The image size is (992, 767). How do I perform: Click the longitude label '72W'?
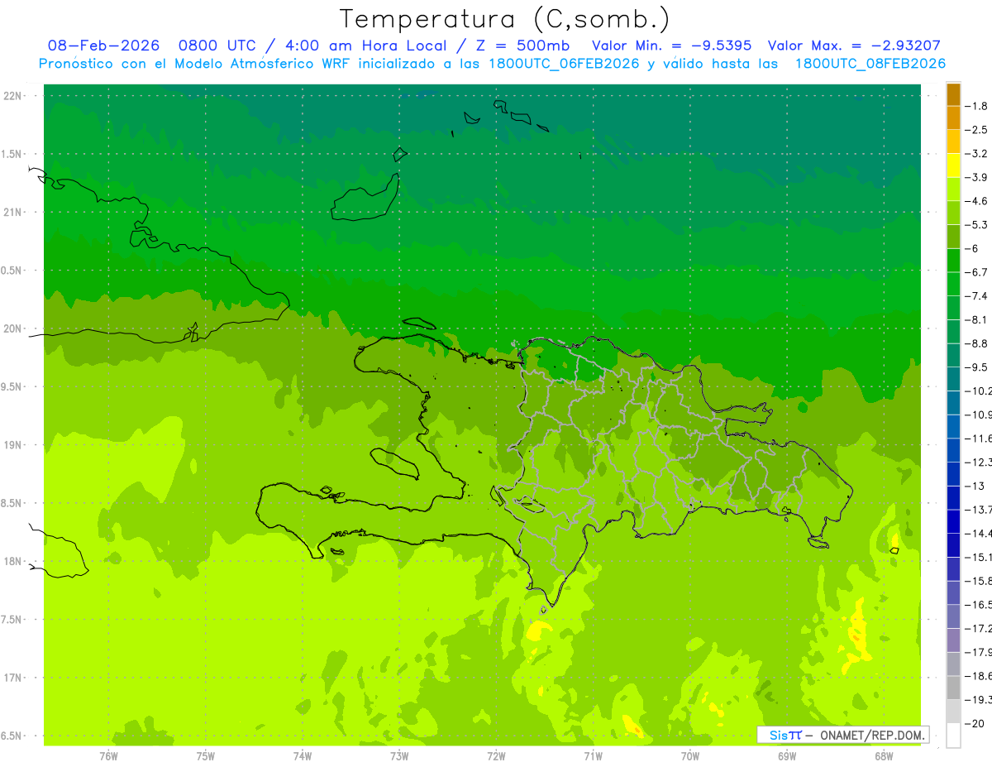coord(496,756)
